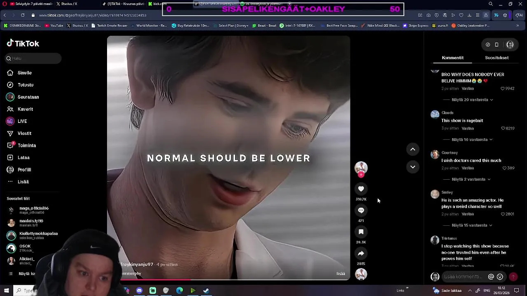Open Microsoft Edge from the taskbar
This screenshot has height=296, width=527.
pos(180,291)
